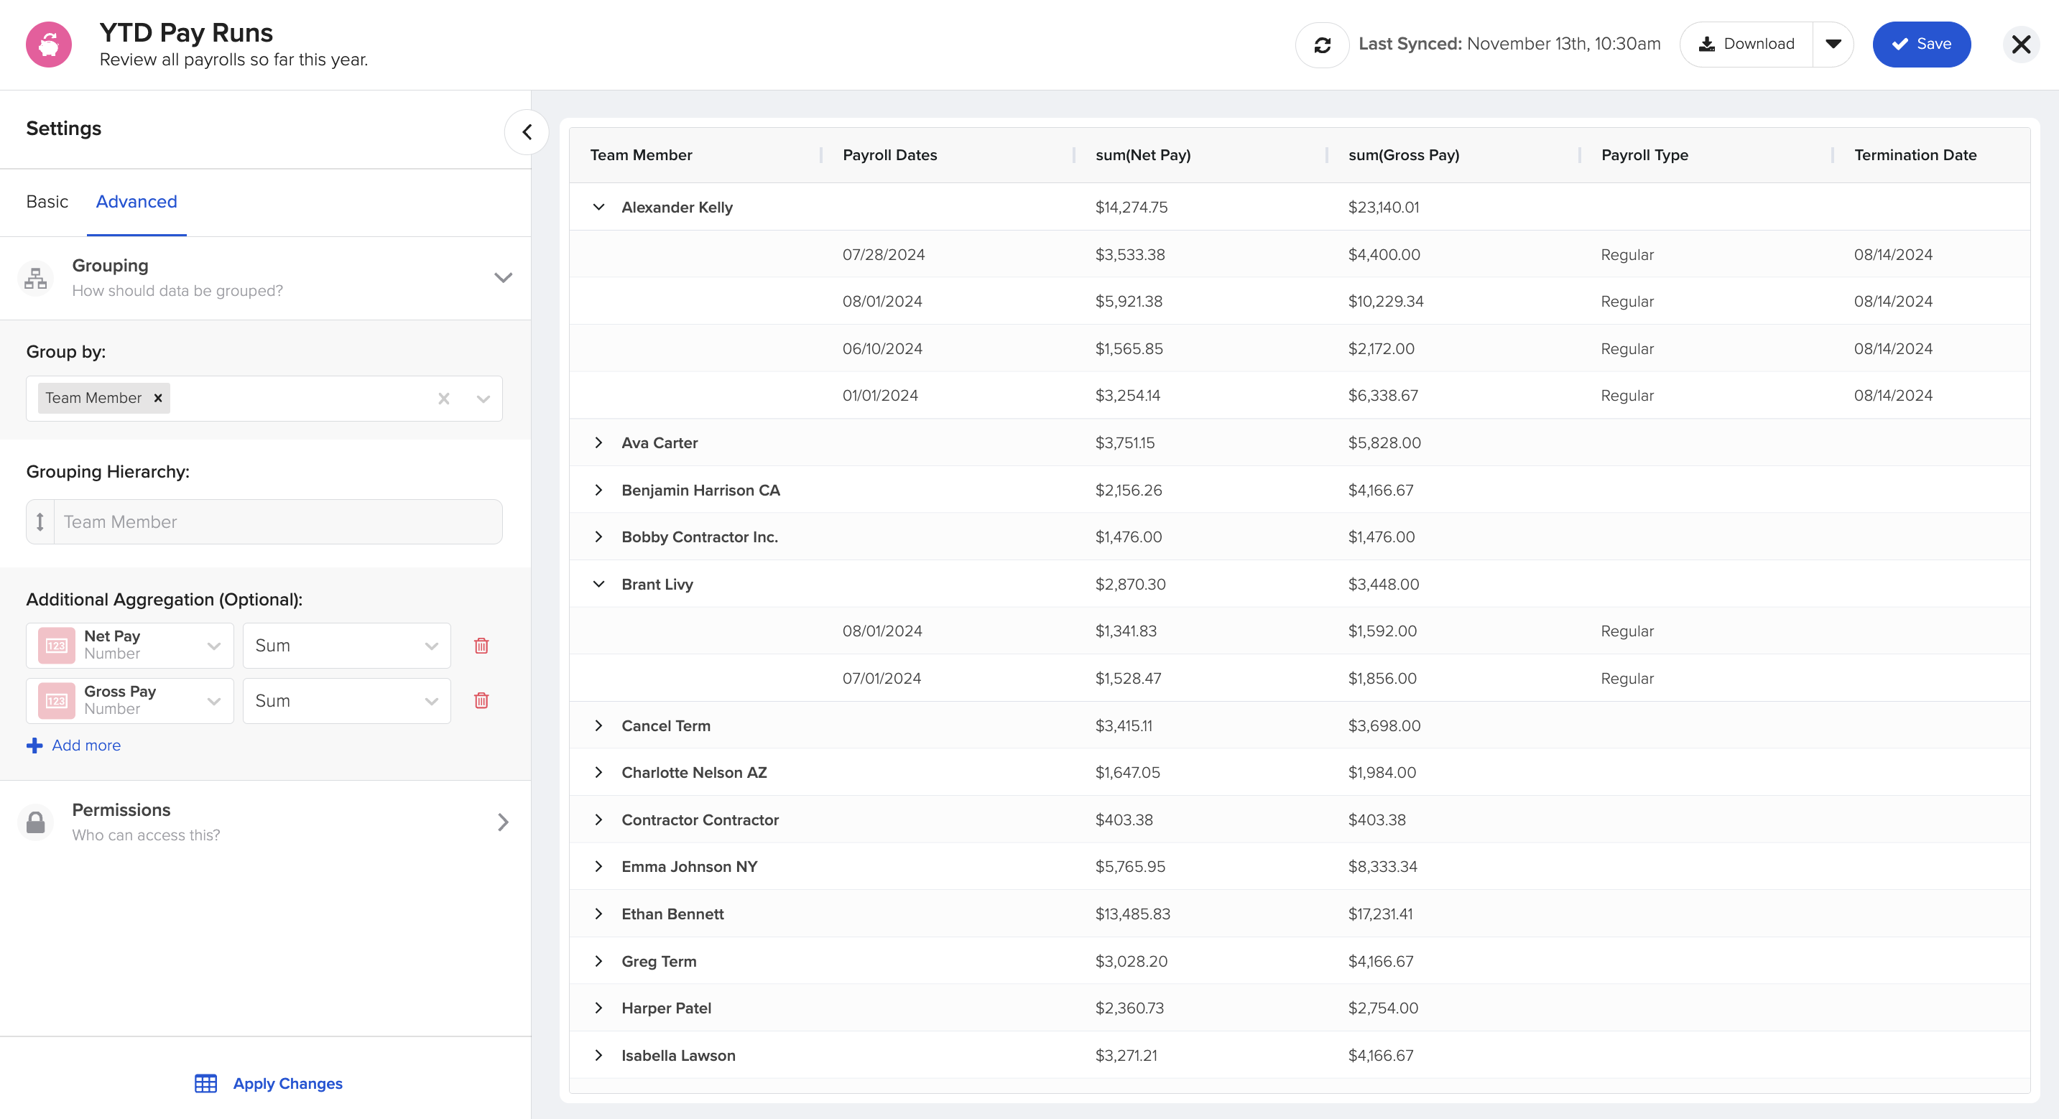Expand the Charlotte Nelson AZ row
Image resolution: width=2059 pixels, height=1119 pixels.
[598, 772]
